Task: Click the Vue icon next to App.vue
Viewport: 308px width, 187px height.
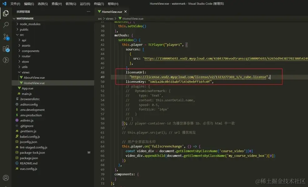Action: 19,88
